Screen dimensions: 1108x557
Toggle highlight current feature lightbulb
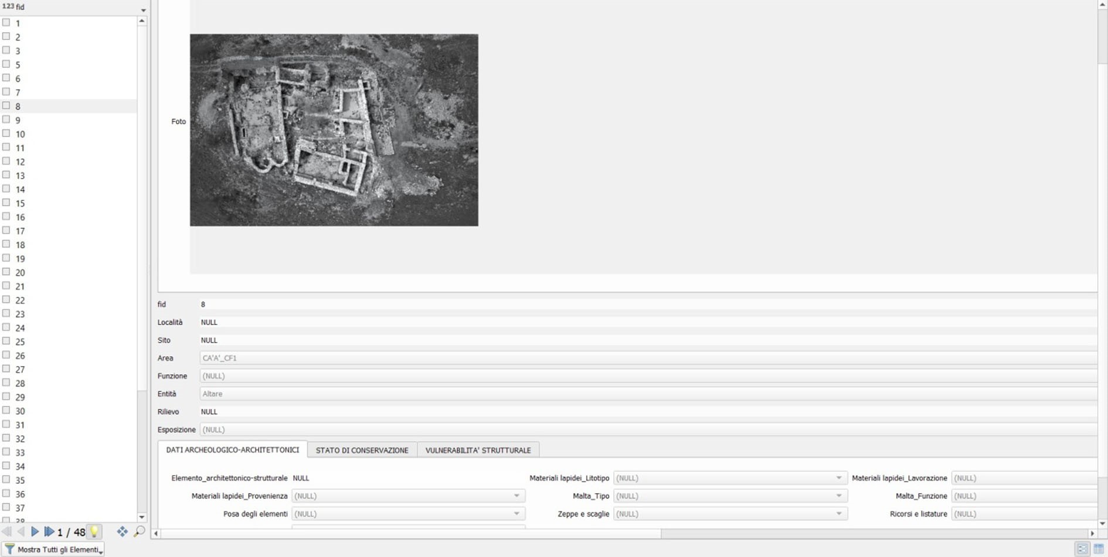(94, 532)
